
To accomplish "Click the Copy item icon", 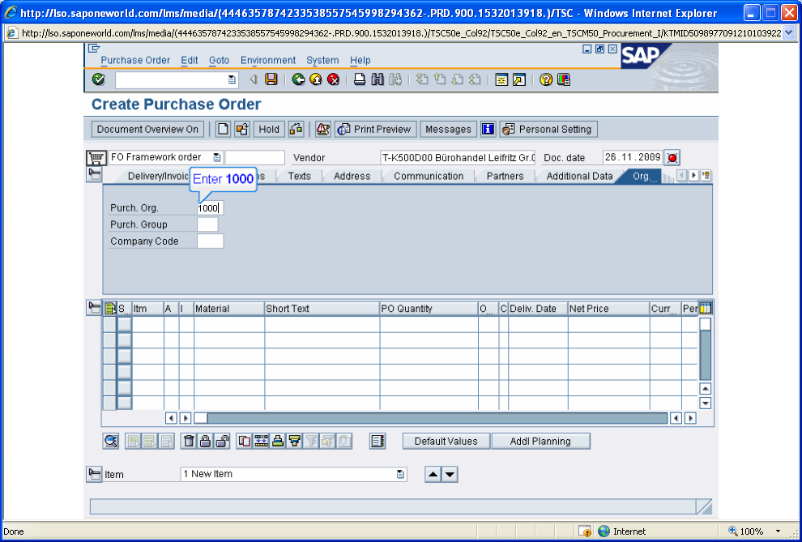I will [x=245, y=441].
